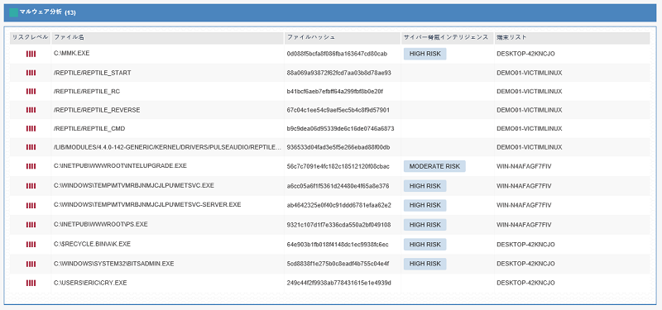The image size is (662, 310).
Task: Click risk level bars for BITSADMIN.EXE row
Action: pos(31,264)
